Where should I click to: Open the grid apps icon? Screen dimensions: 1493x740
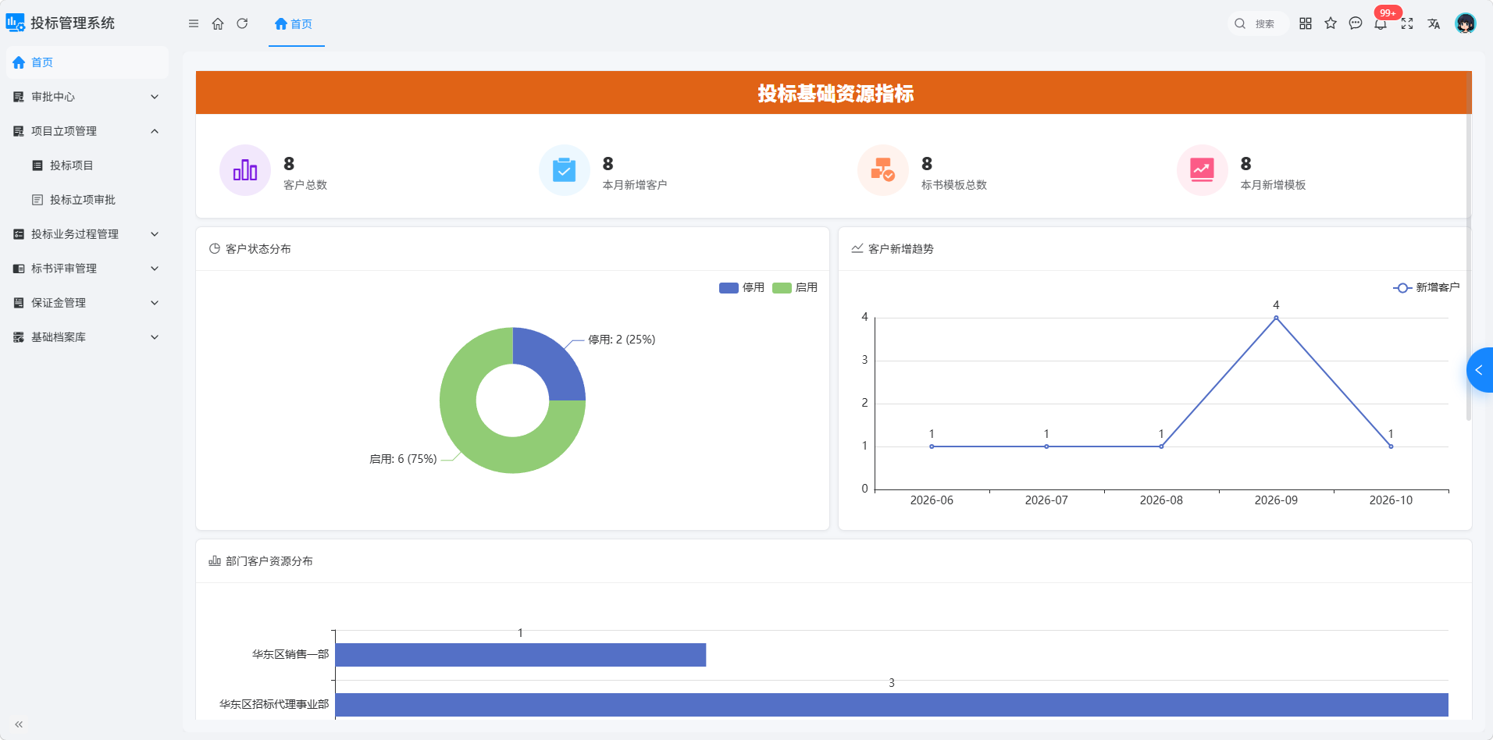tap(1306, 23)
